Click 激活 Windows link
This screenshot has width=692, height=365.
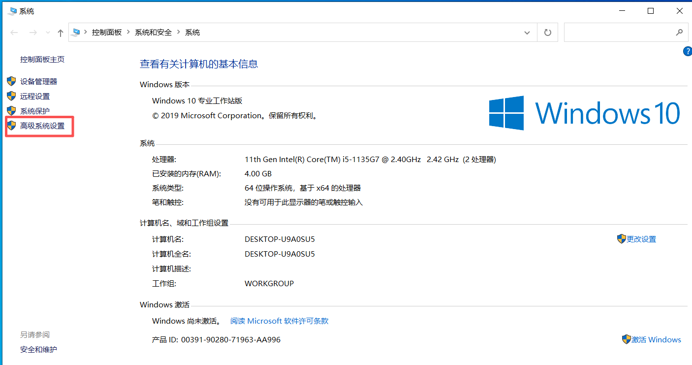656,340
